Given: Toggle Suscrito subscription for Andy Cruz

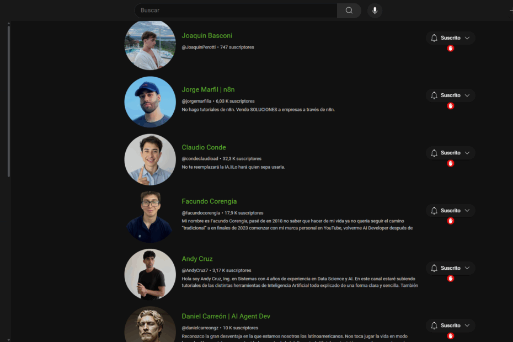Looking at the screenshot, I should [x=451, y=268].
